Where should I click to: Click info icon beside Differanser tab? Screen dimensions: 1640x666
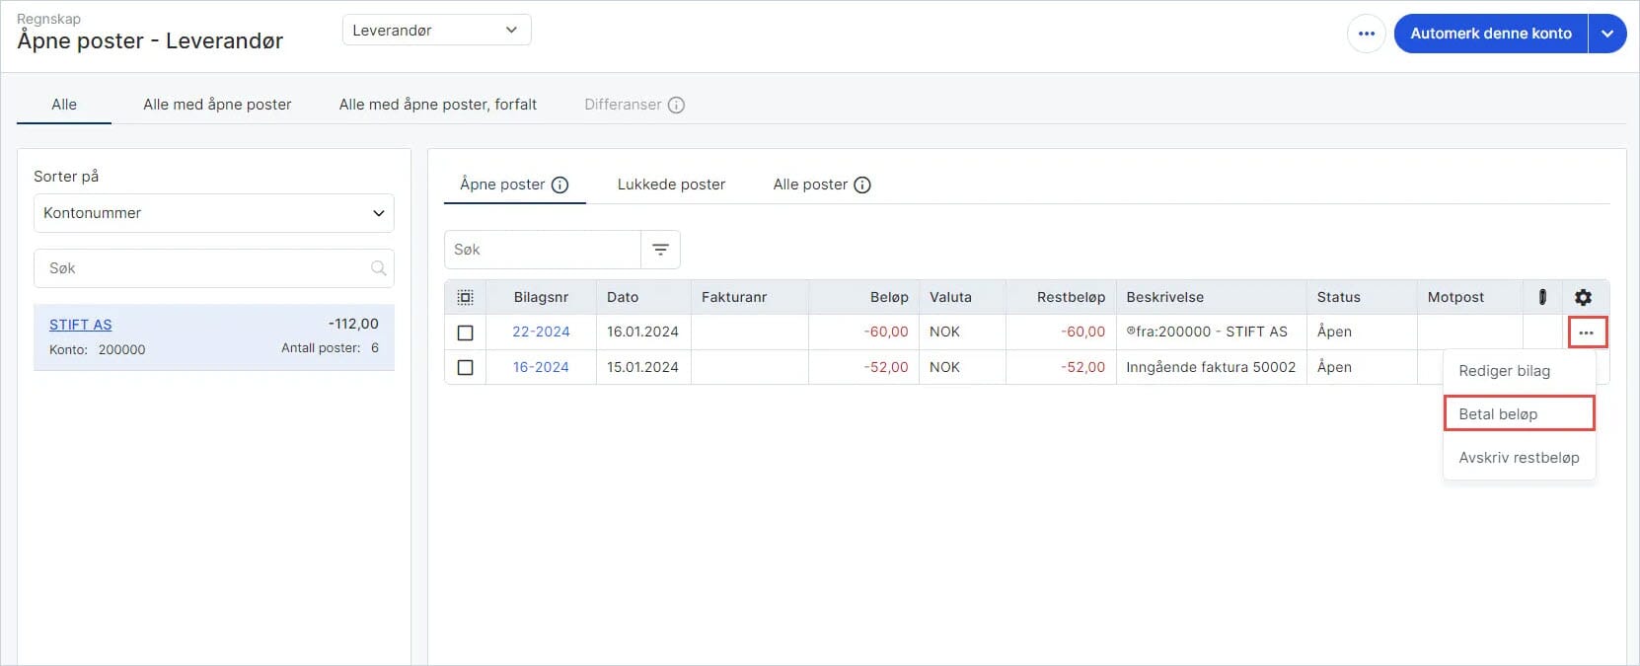(676, 105)
